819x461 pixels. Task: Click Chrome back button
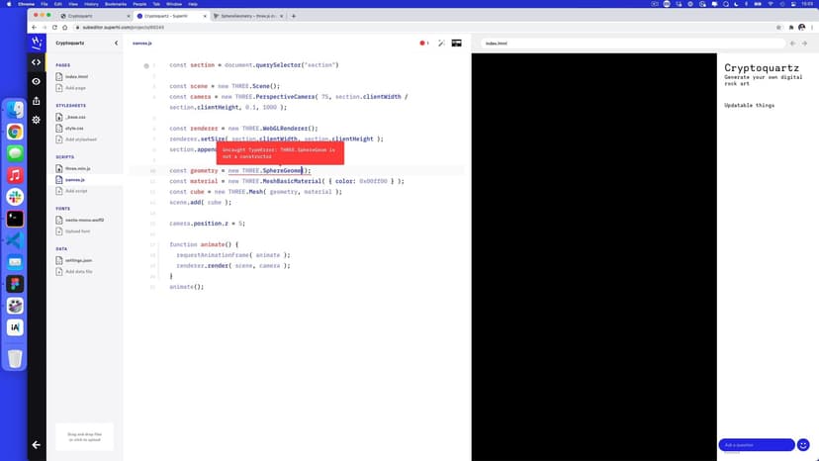34,27
